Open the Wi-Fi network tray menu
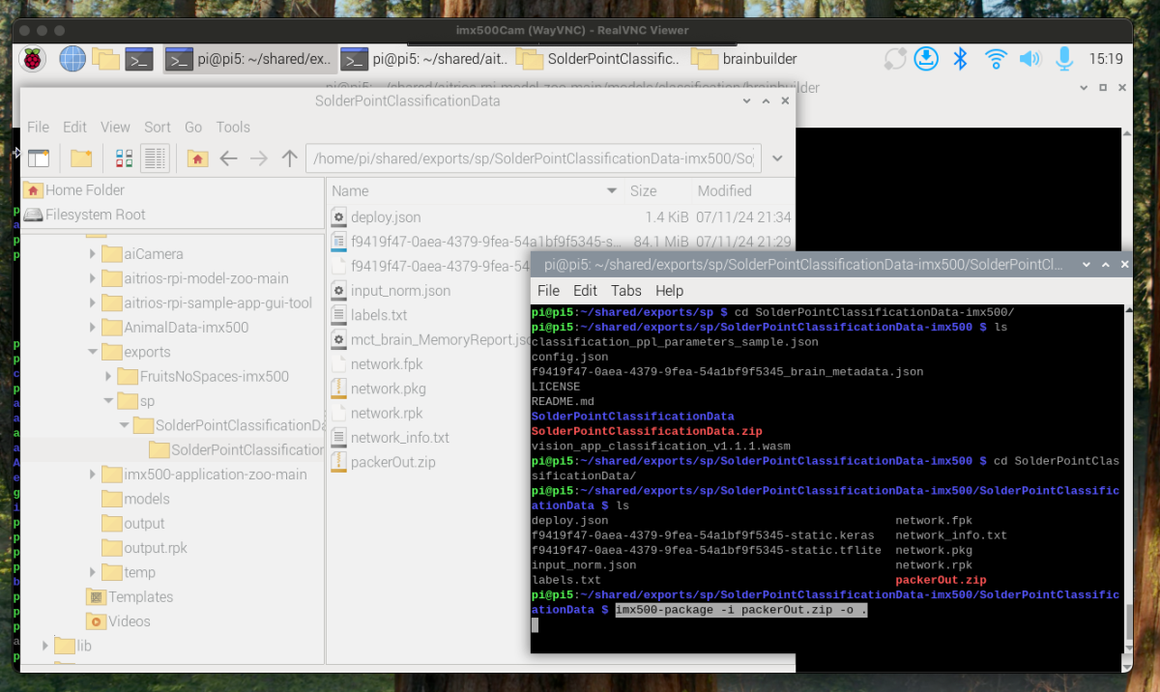 [995, 59]
